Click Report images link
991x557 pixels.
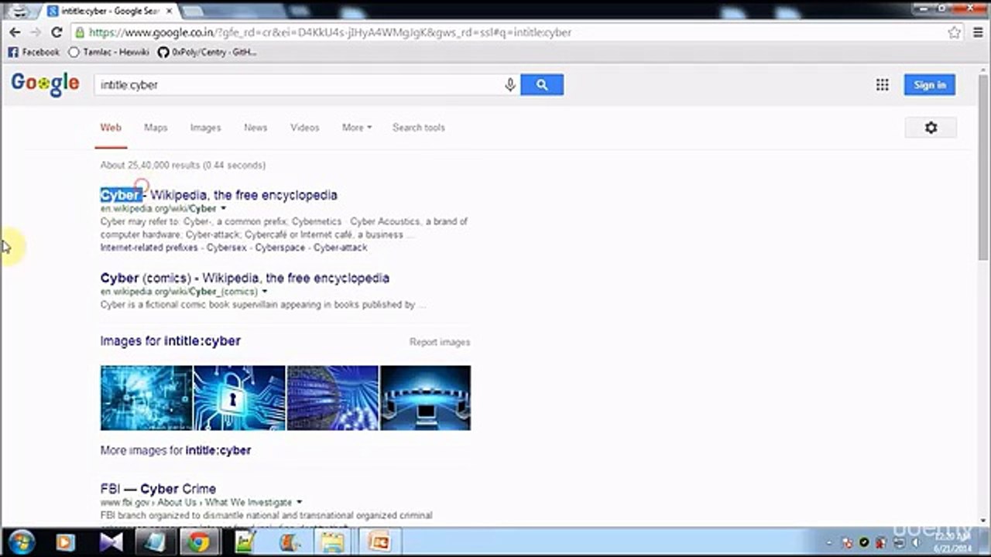[440, 342]
